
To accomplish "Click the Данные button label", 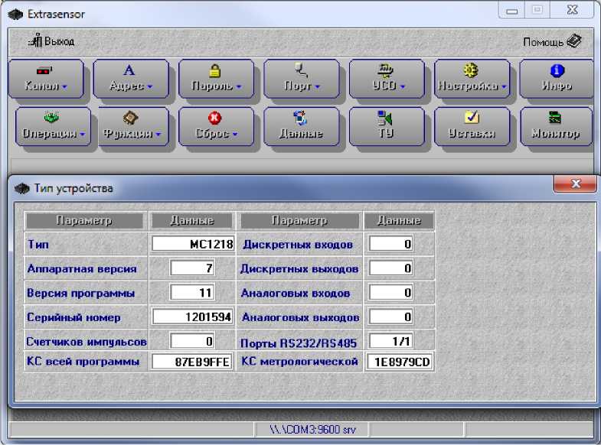I will coord(301,134).
